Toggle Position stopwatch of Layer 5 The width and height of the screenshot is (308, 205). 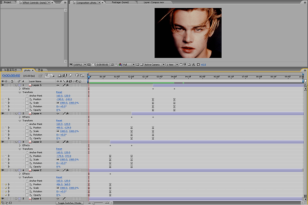click(27, 99)
